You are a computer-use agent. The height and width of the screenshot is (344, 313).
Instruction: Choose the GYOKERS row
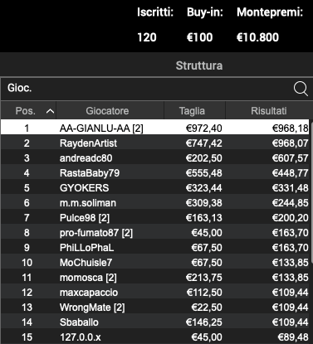(x=155, y=187)
